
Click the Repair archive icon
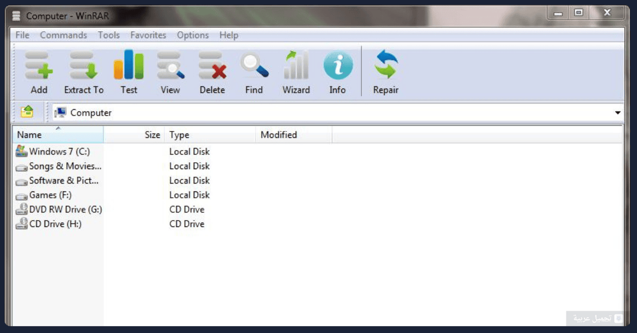[386, 65]
